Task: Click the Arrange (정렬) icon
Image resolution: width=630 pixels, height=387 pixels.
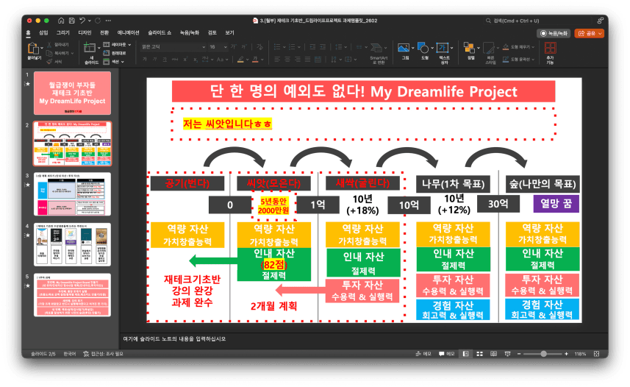Action: coord(470,49)
